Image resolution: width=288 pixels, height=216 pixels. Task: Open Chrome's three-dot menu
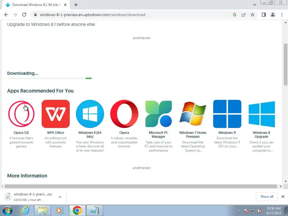[282, 15]
